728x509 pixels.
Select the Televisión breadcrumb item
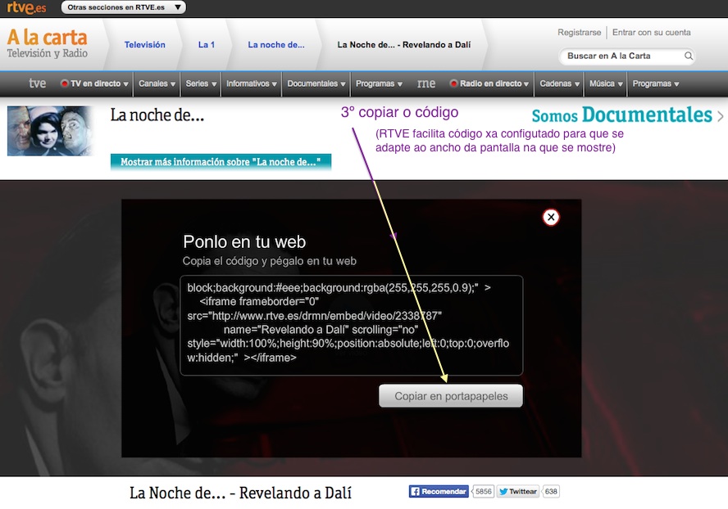click(x=145, y=45)
